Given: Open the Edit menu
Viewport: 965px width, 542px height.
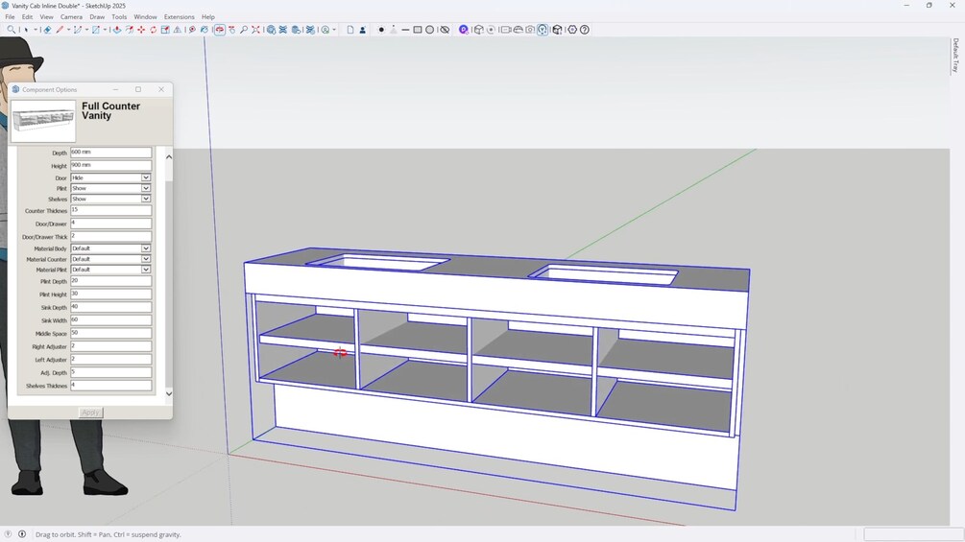Looking at the screenshot, I should (x=27, y=16).
